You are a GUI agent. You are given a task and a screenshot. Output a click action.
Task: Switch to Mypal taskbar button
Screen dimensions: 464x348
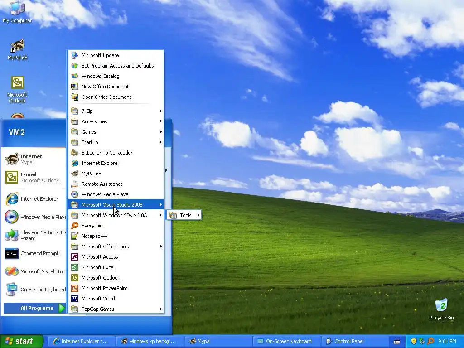218,341
